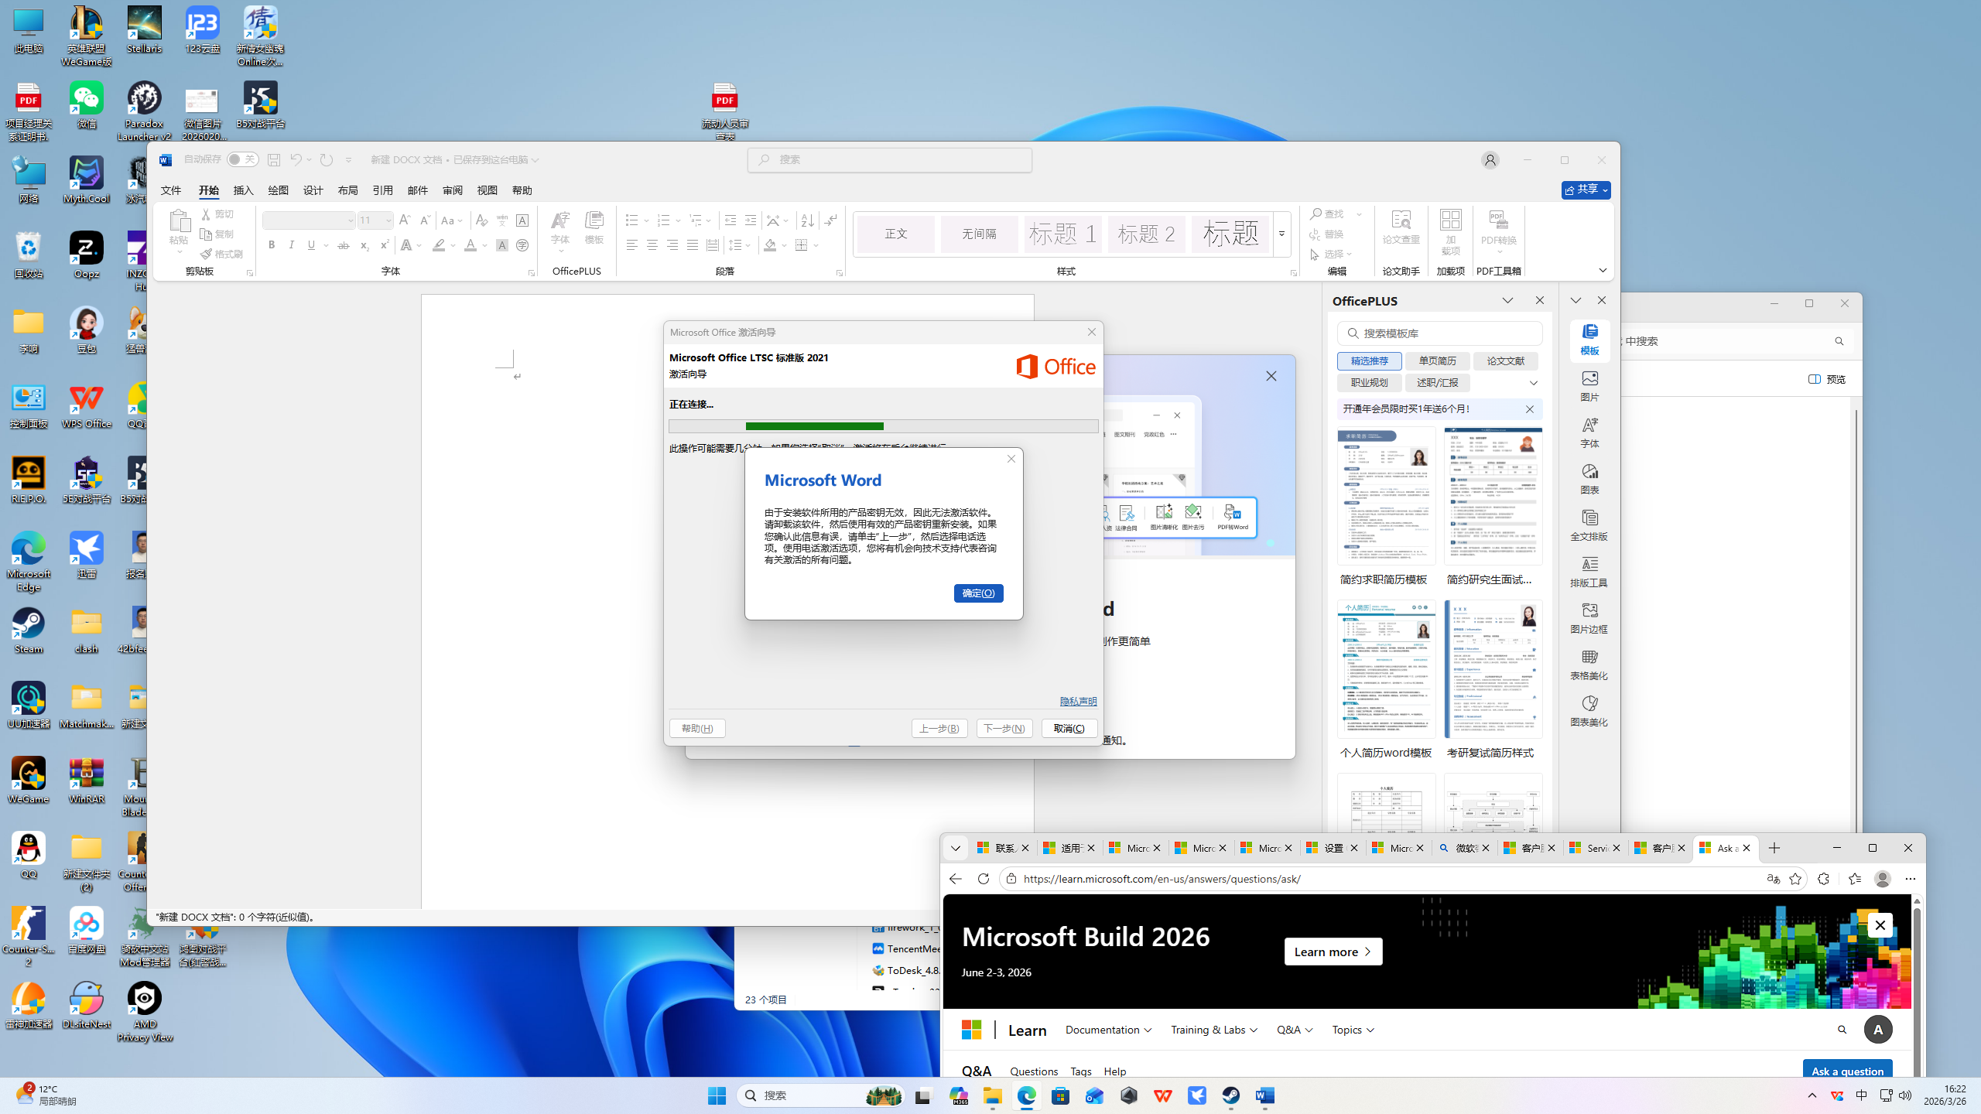Open the 隐私声明 privacy statement link

[x=1078, y=702]
